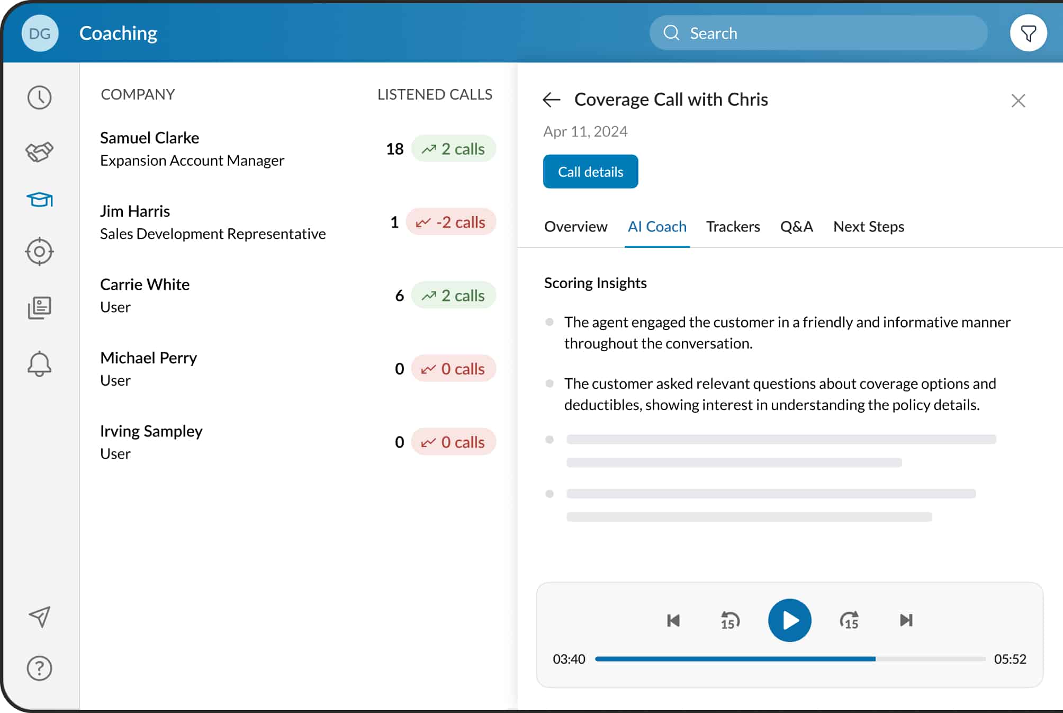This screenshot has height=713, width=1063.
Task: Open the help question mark icon
Action: point(40,669)
